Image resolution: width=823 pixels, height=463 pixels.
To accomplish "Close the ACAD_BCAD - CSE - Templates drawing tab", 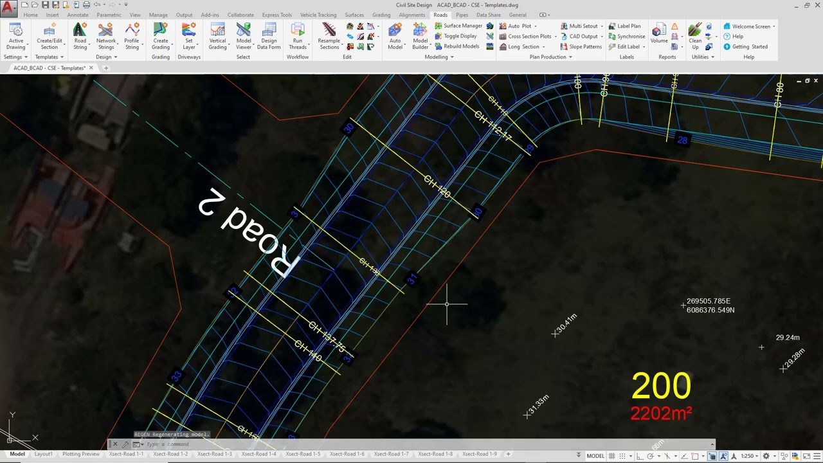I will click(x=91, y=68).
